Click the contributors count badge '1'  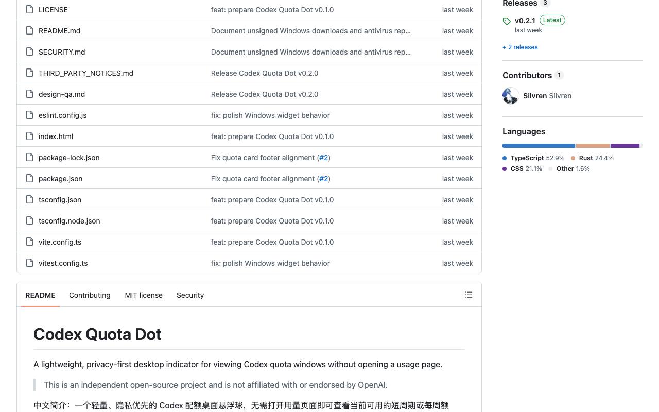click(559, 75)
